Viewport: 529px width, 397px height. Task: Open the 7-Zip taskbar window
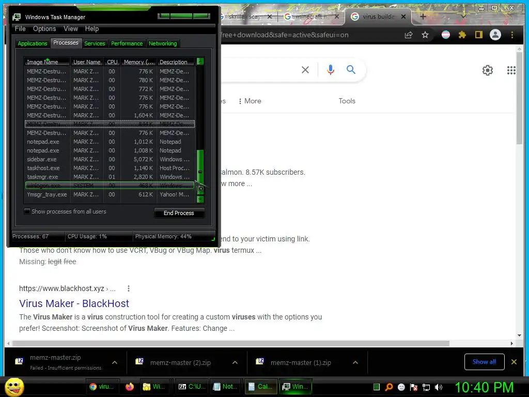point(191,387)
